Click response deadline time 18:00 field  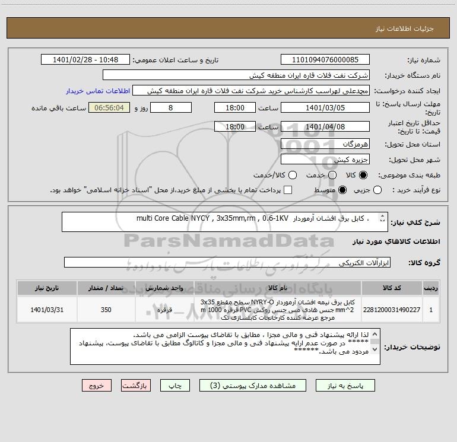pos(235,107)
